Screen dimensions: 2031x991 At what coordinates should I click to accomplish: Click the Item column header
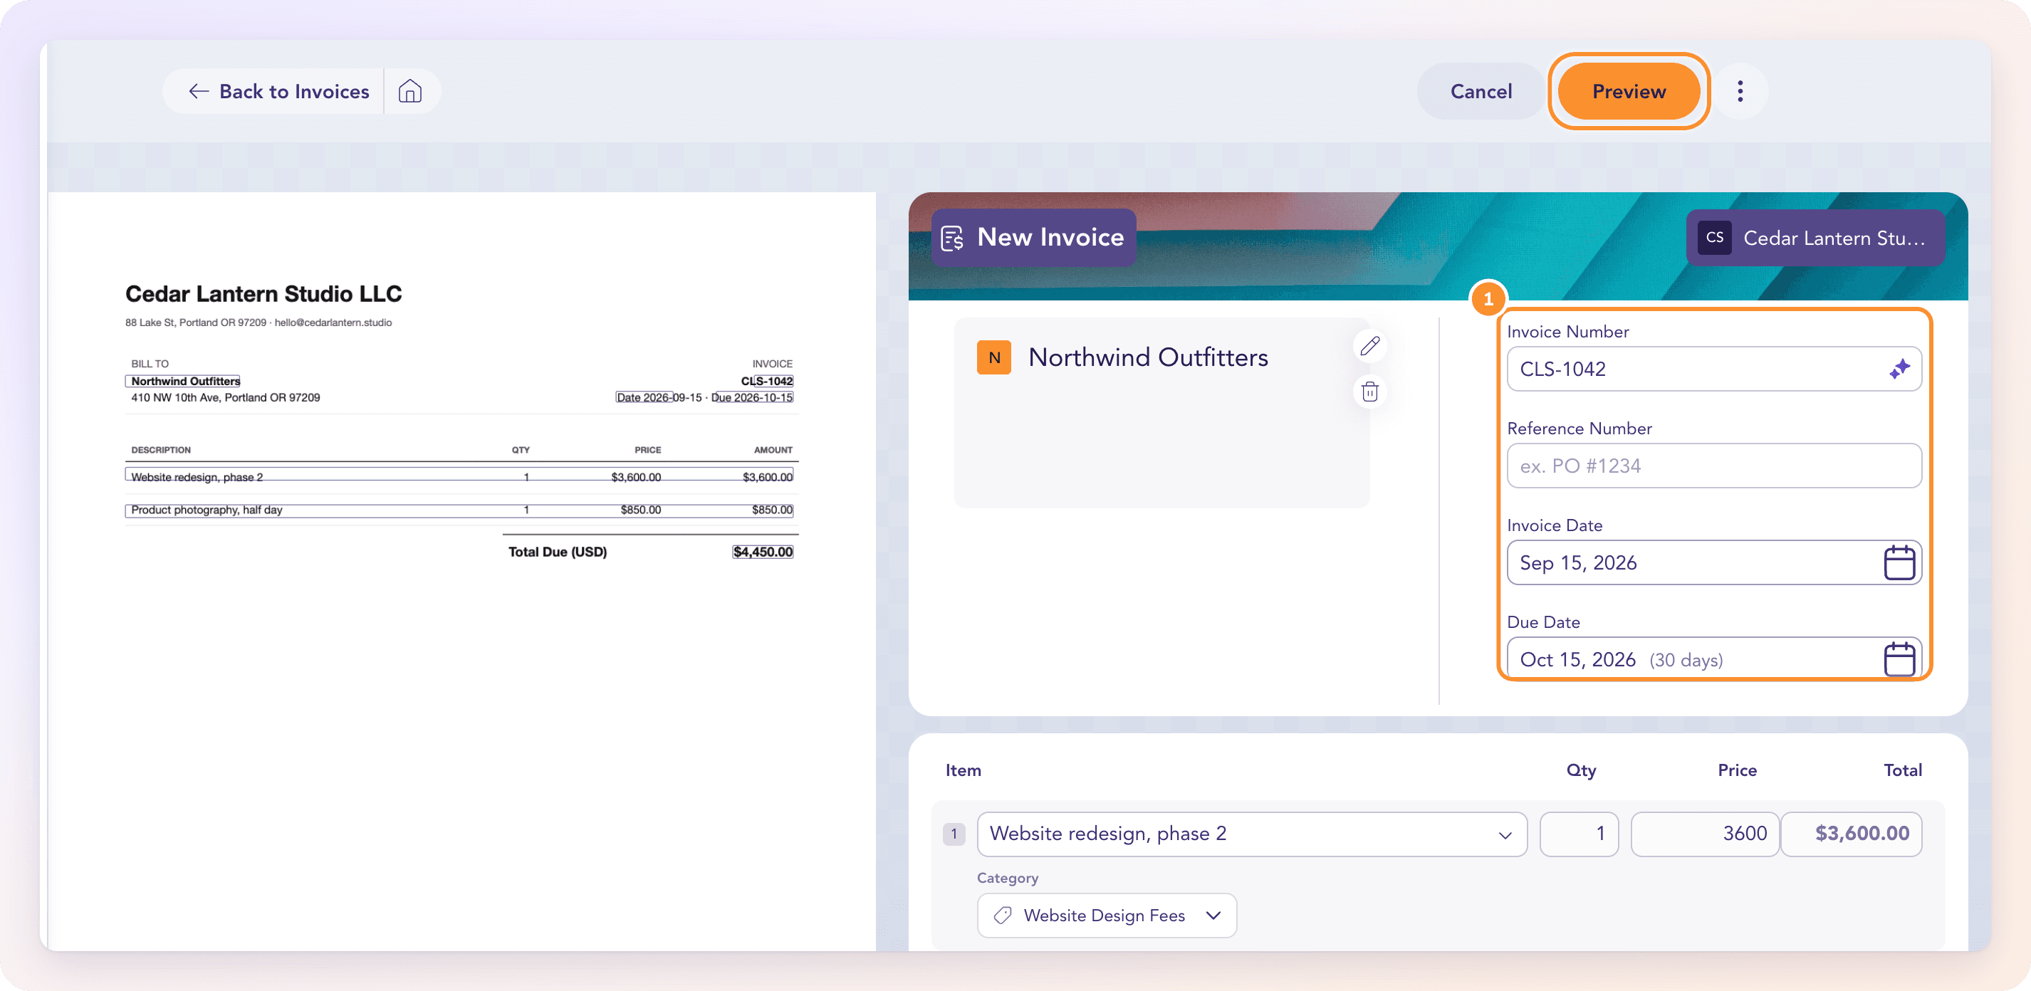[963, 770]
